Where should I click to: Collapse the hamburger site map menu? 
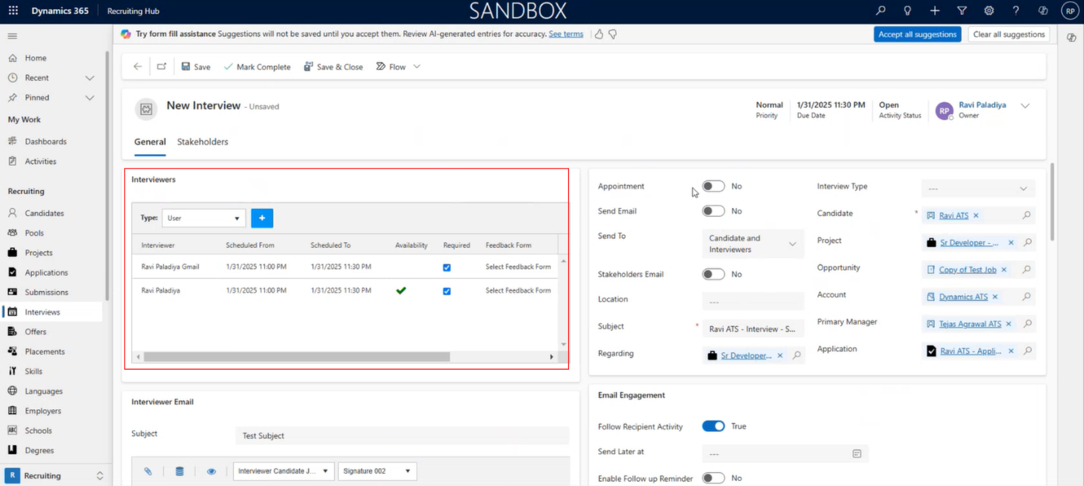pyautogui.click(x=12, y=36)
